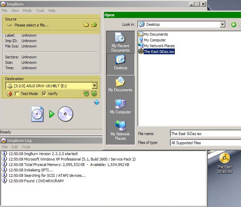The width and height of the screenshot is (241, 207).
Task: Click the big Write image to disc button
Action: coord(52,114)
